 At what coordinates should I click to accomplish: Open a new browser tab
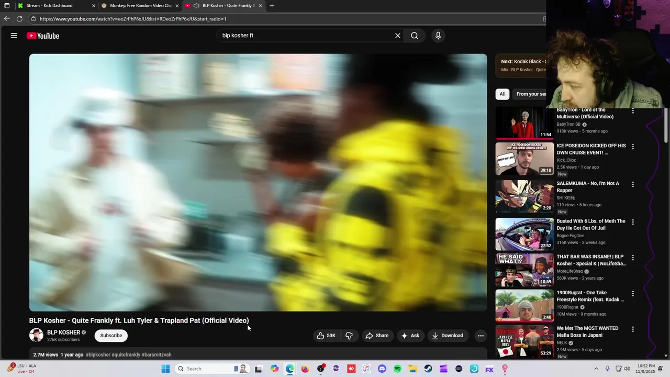click(x=272, y=6)
